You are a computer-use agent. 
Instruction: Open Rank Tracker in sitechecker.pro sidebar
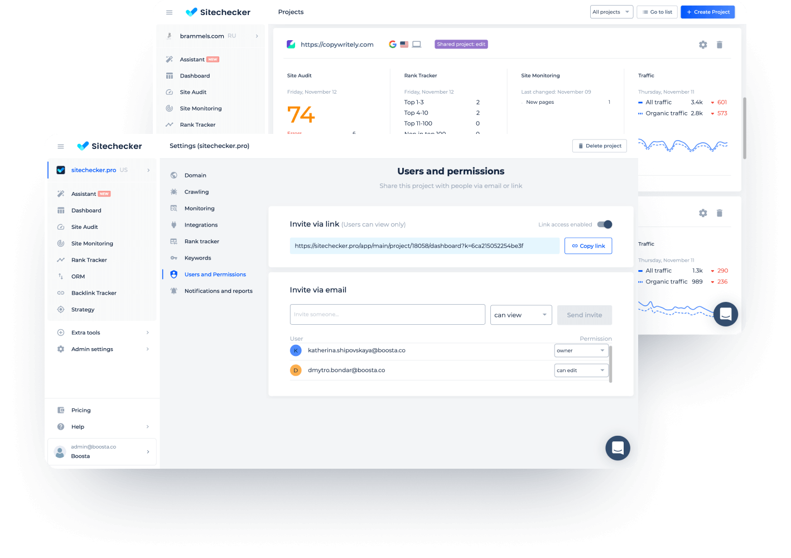tap(89, 260)
